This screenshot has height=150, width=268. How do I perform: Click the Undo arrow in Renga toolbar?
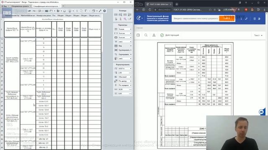coord(30,11)
